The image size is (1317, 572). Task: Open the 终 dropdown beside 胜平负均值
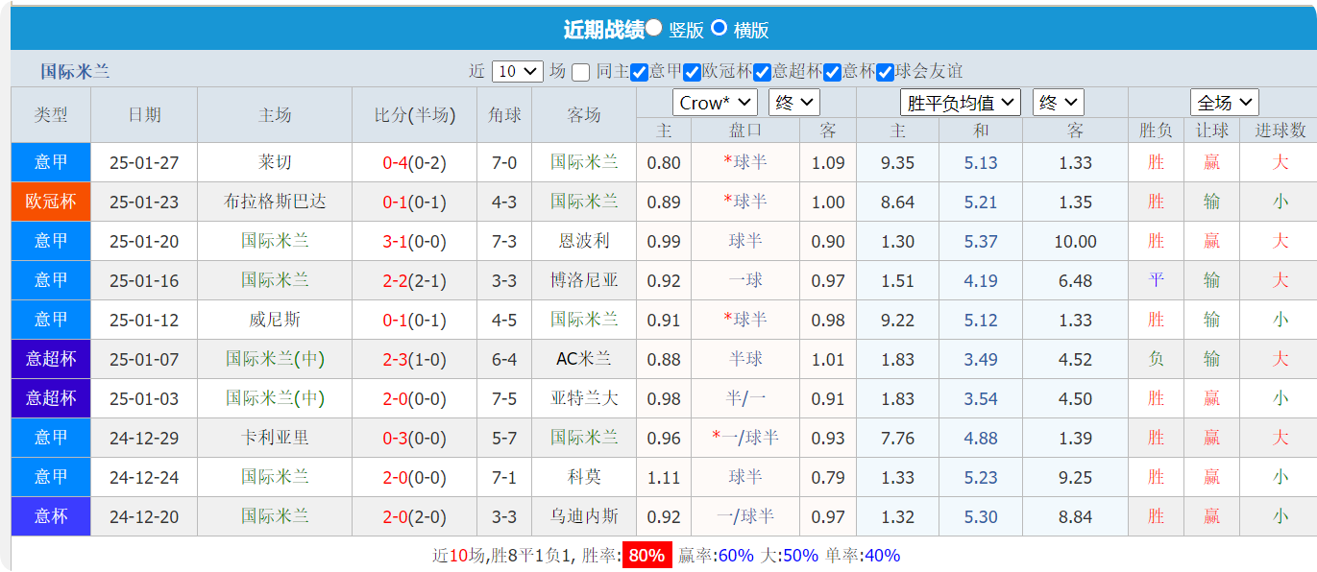coord(1059,102)
